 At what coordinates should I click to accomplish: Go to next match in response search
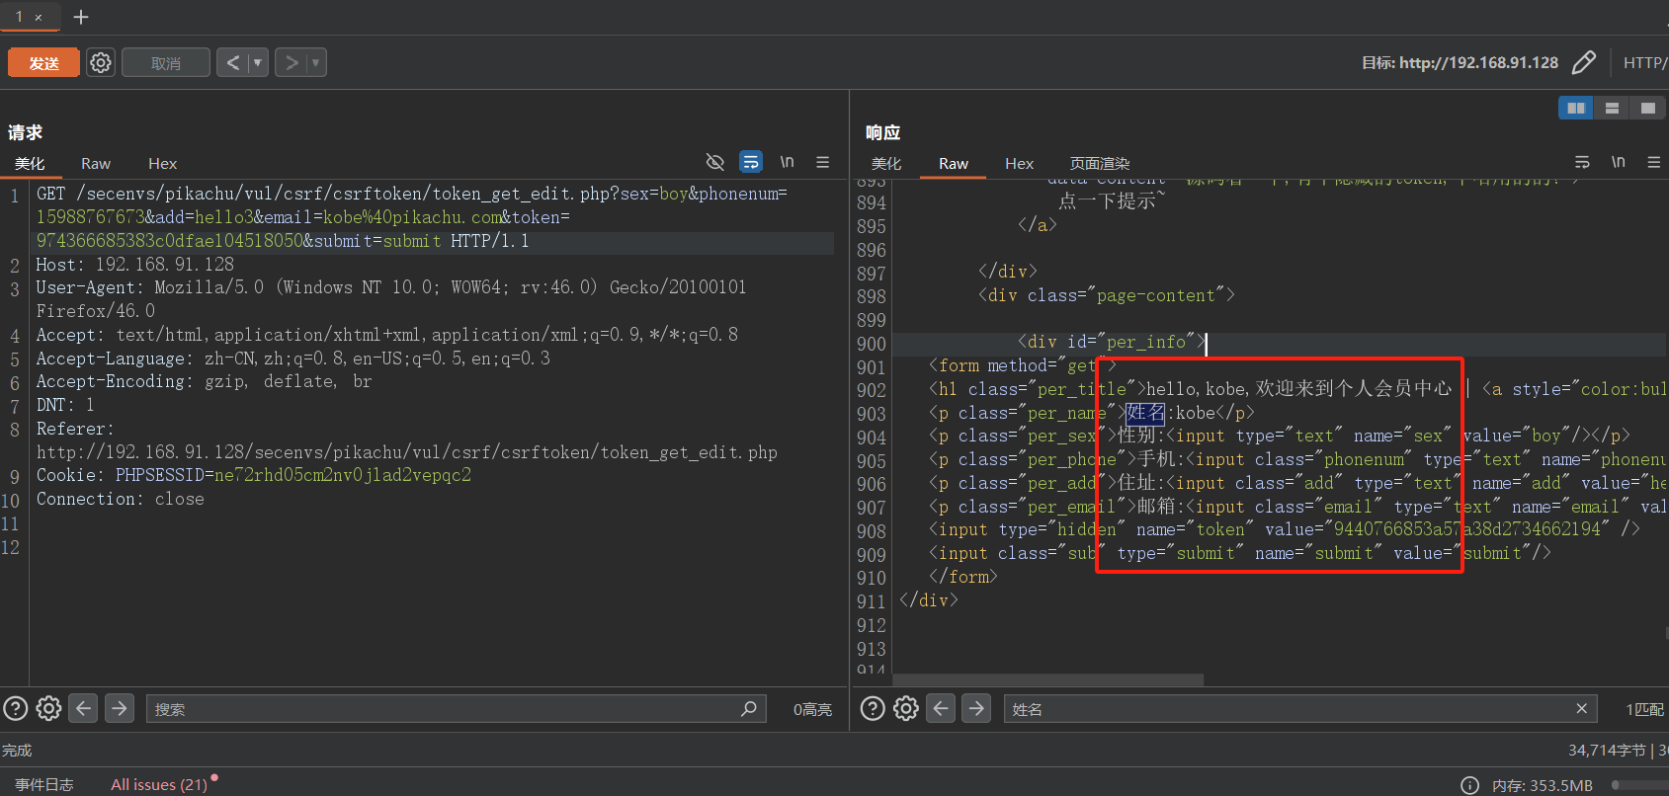(976, 708)
